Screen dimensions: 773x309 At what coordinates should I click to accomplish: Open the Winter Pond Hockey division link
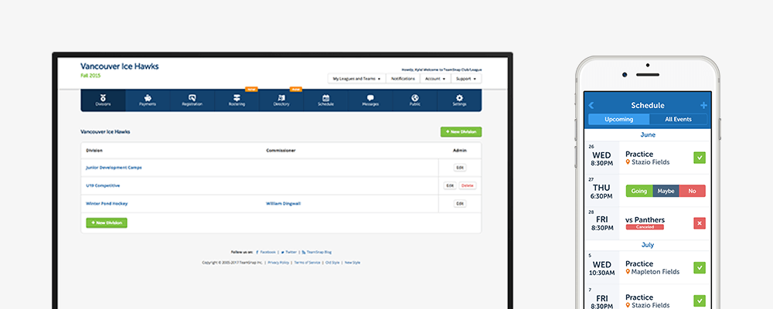pyautogui.click(x=107, y=203)
